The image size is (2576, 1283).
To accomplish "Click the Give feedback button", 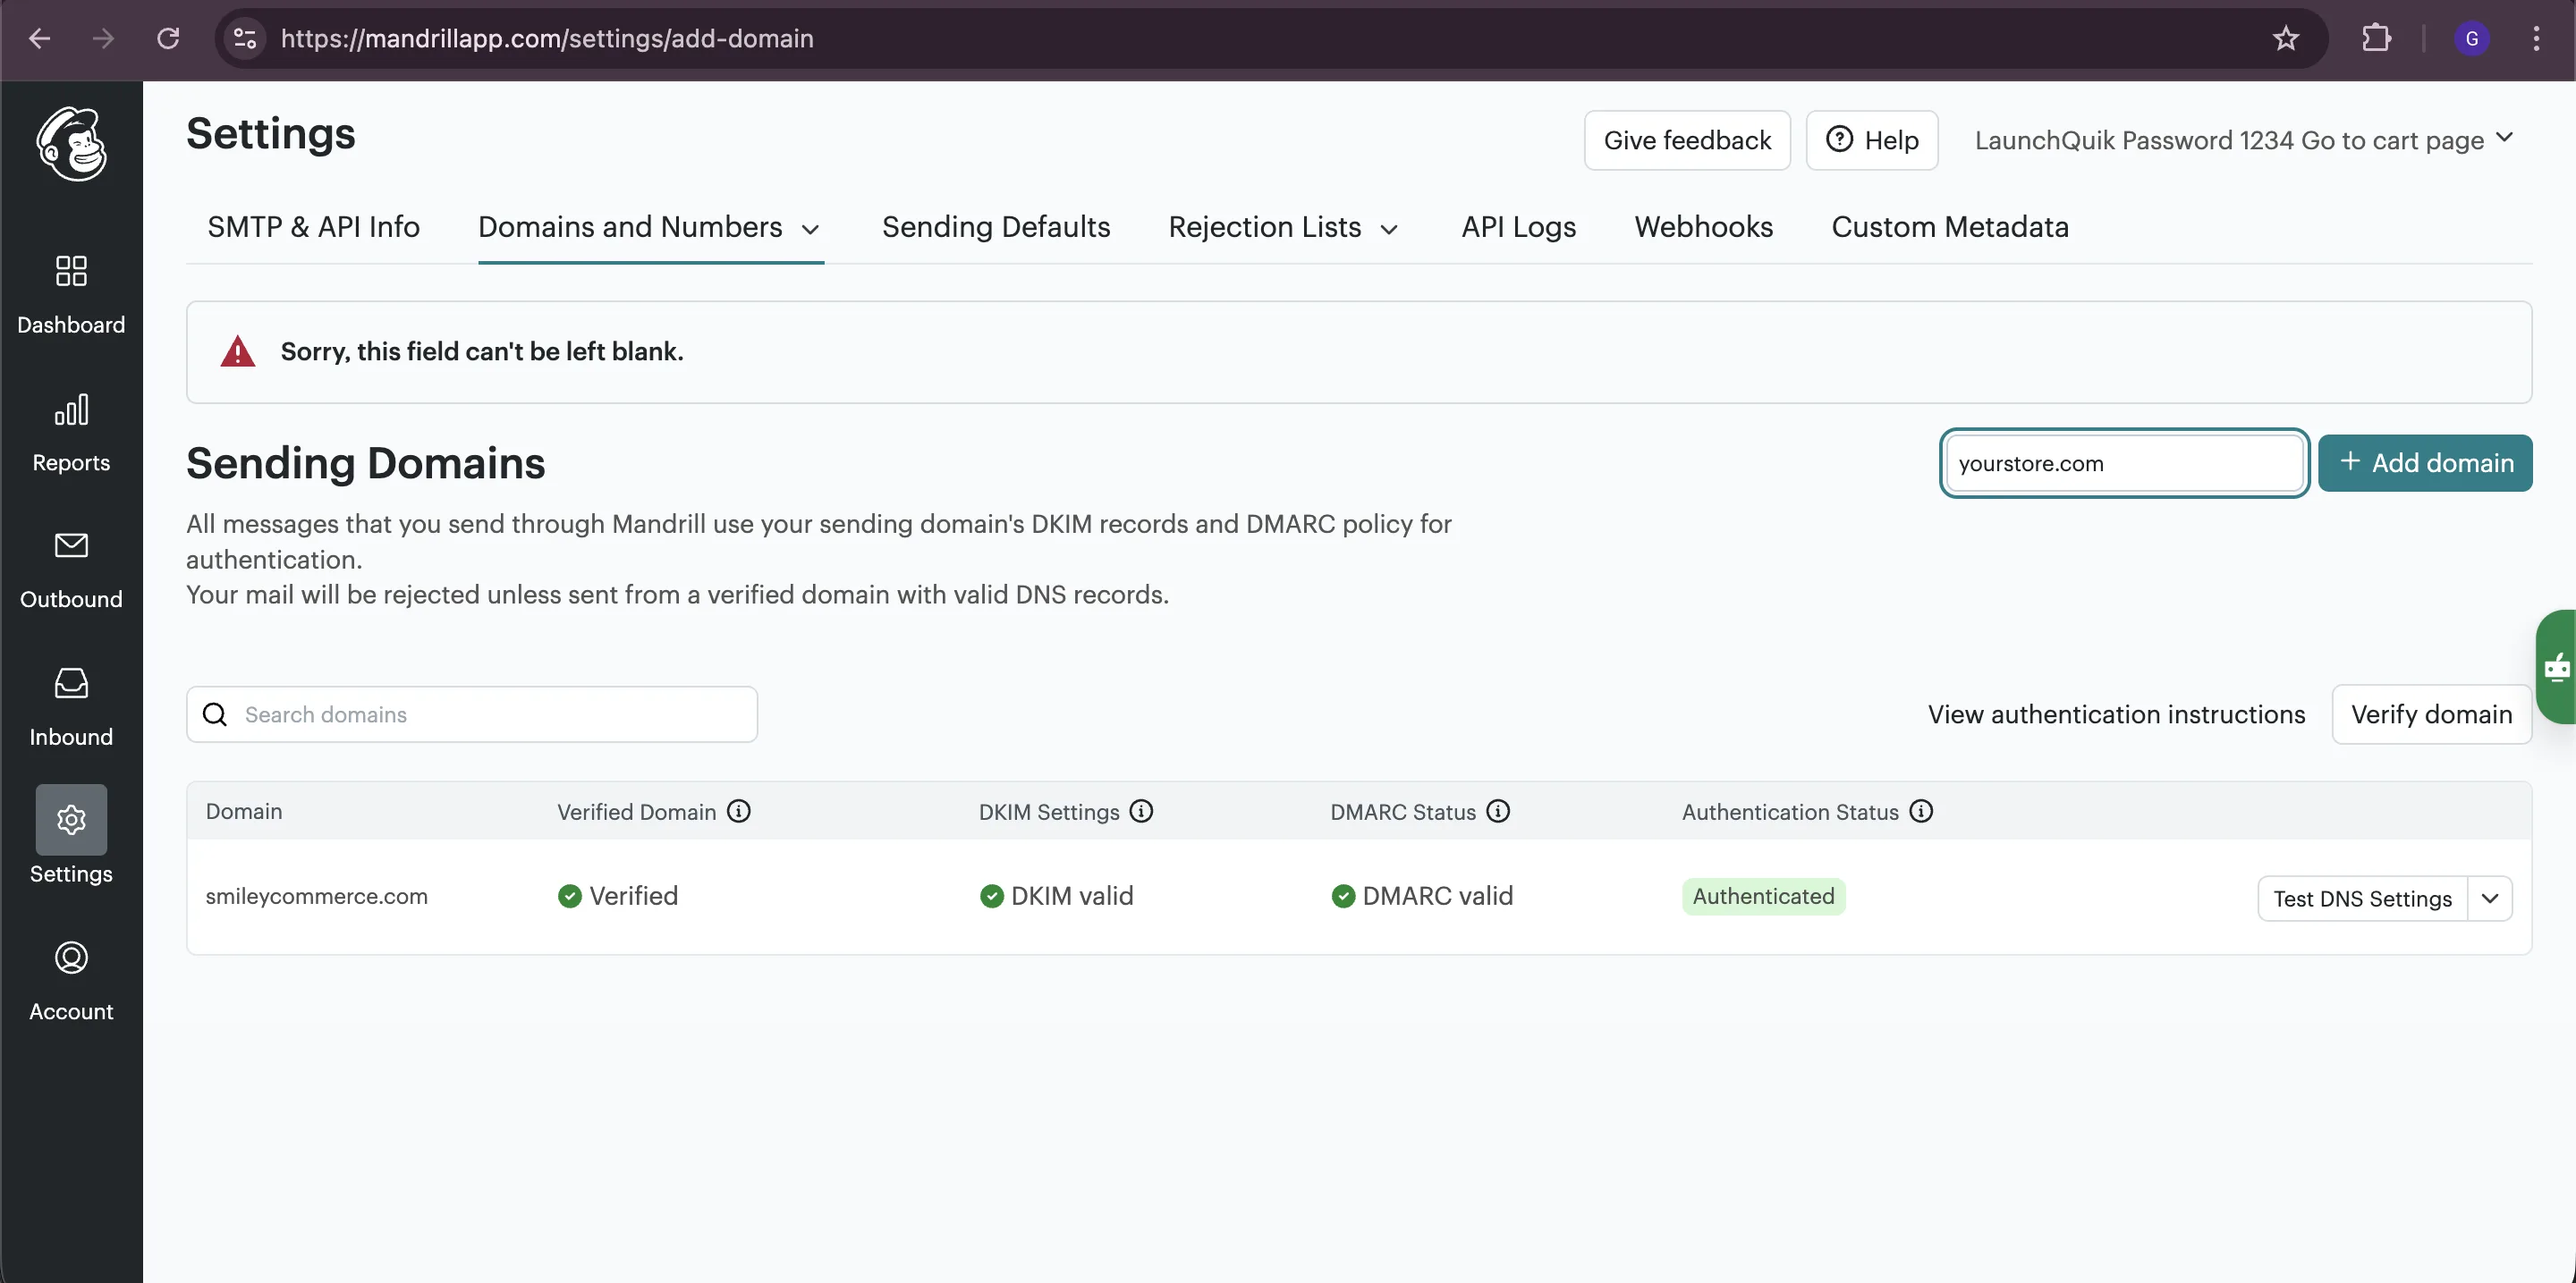I will (x=1687, y=139).
